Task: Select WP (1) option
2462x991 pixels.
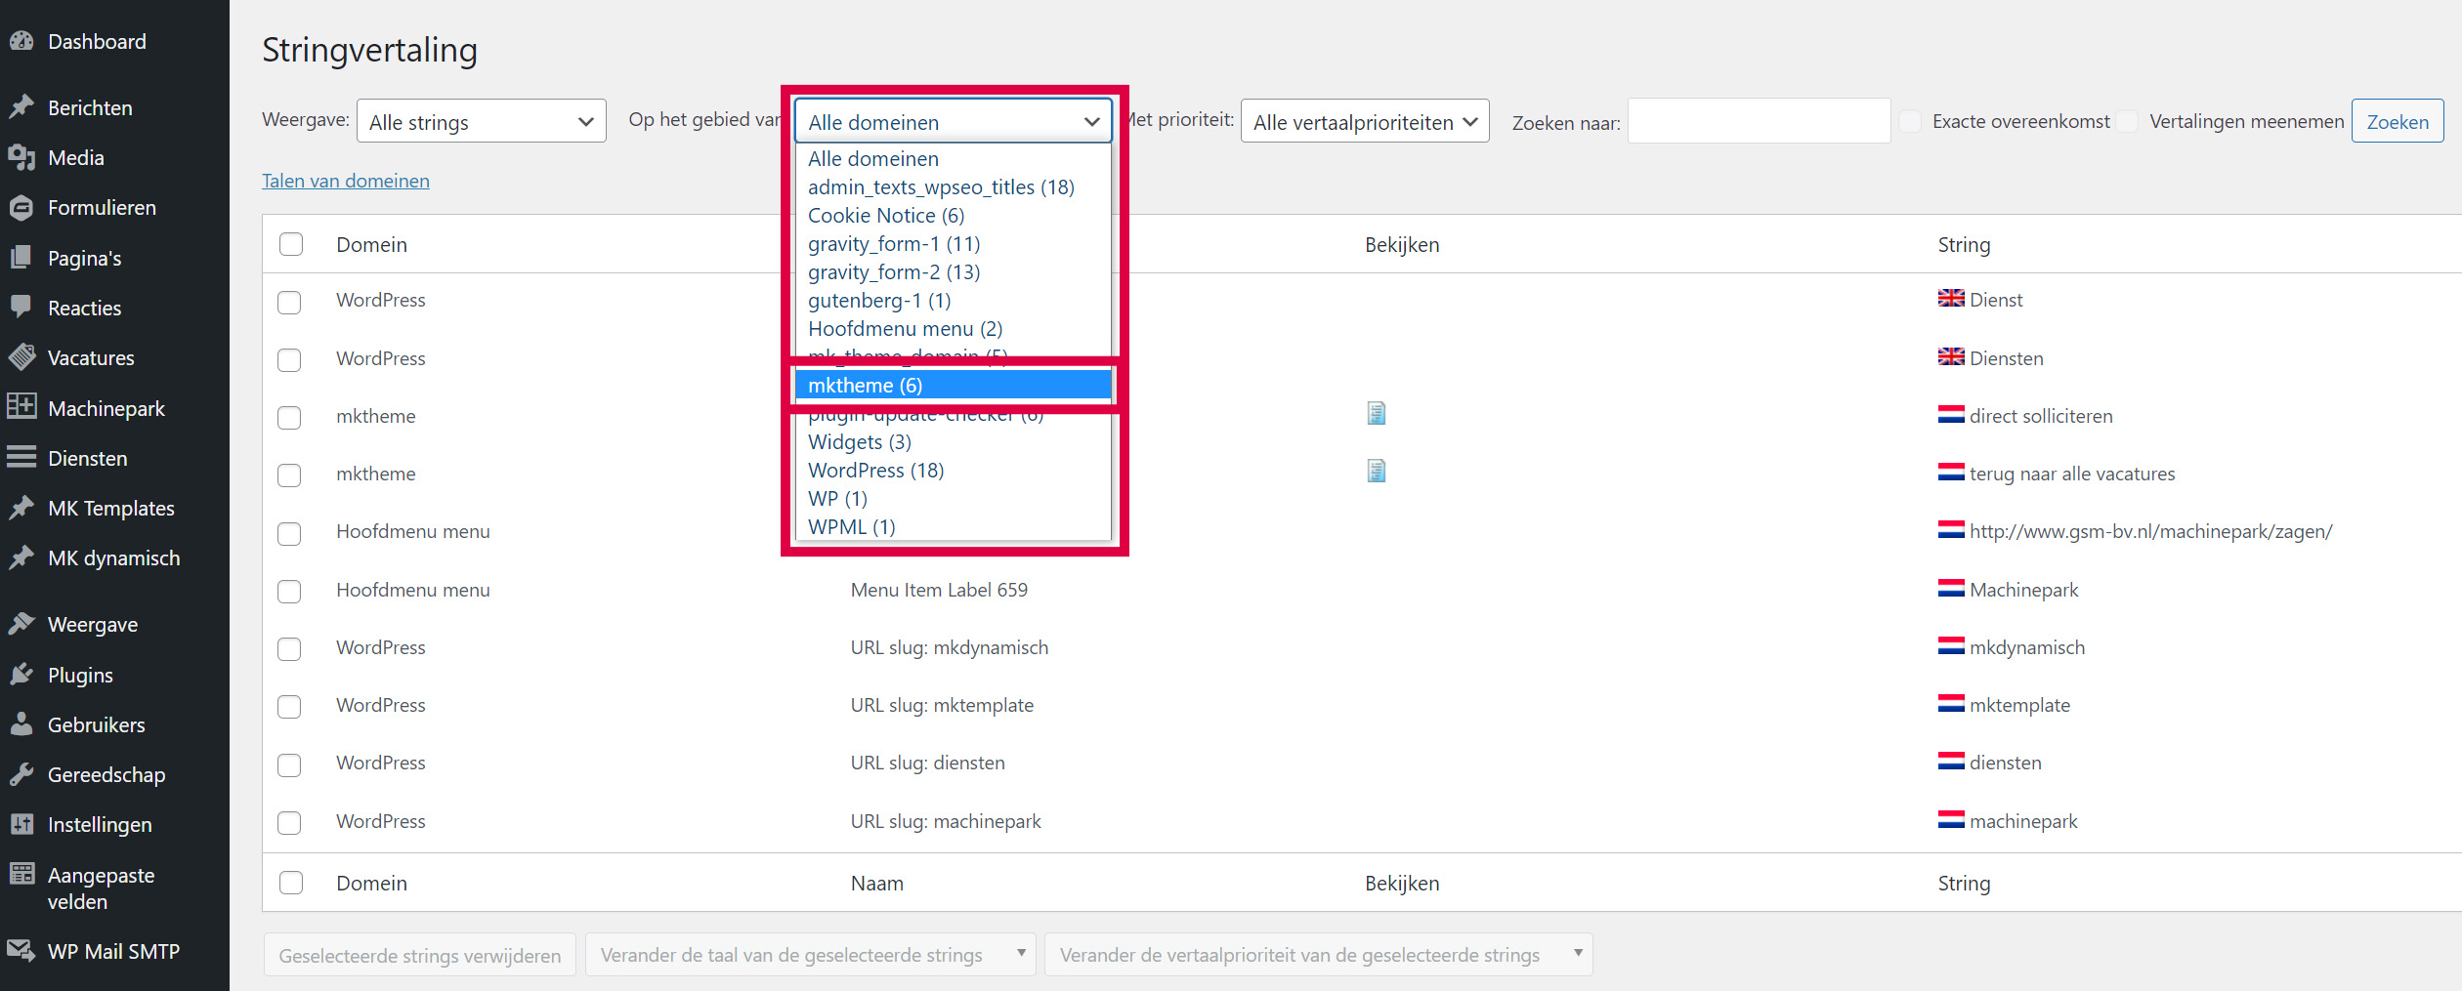Action: [x=954, y=498]
